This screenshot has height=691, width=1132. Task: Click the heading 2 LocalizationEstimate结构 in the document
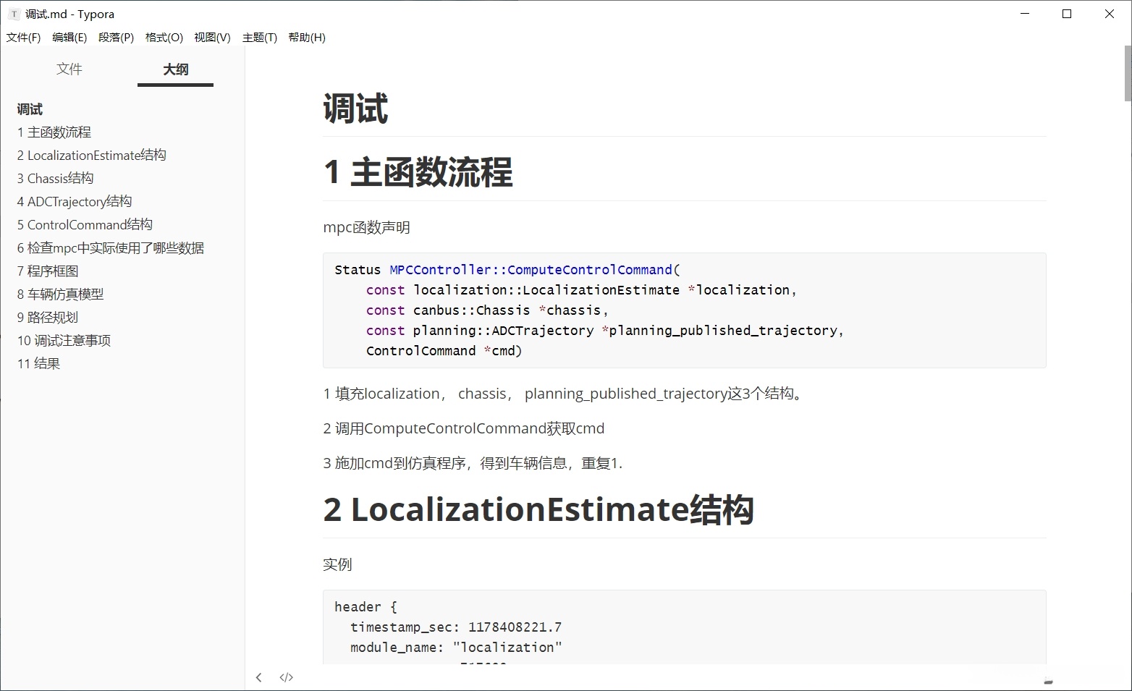pyautogui.click(x=538, y=509)
